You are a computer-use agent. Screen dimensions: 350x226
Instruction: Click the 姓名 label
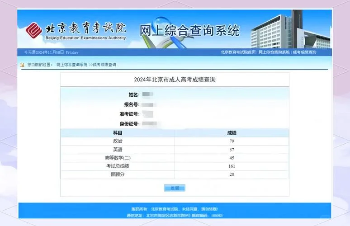pos(134,95)
